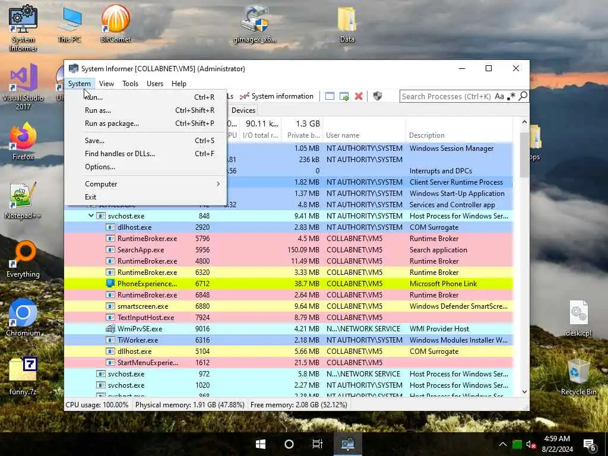Open Chromium desktop shortcut
The height and width of the screenshot is (456, 608).
tap(23, 317)
